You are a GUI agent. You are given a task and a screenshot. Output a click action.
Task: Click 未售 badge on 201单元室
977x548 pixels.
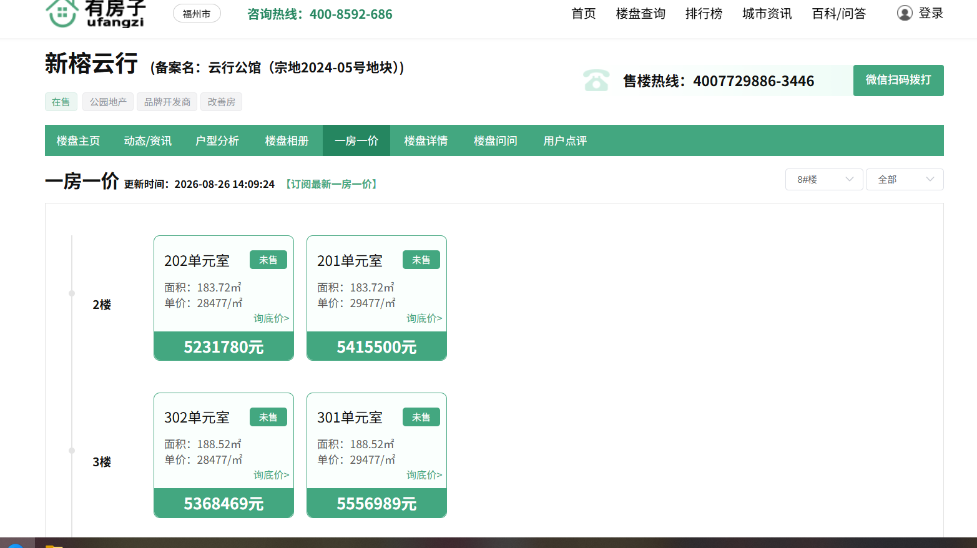(421, 260)
